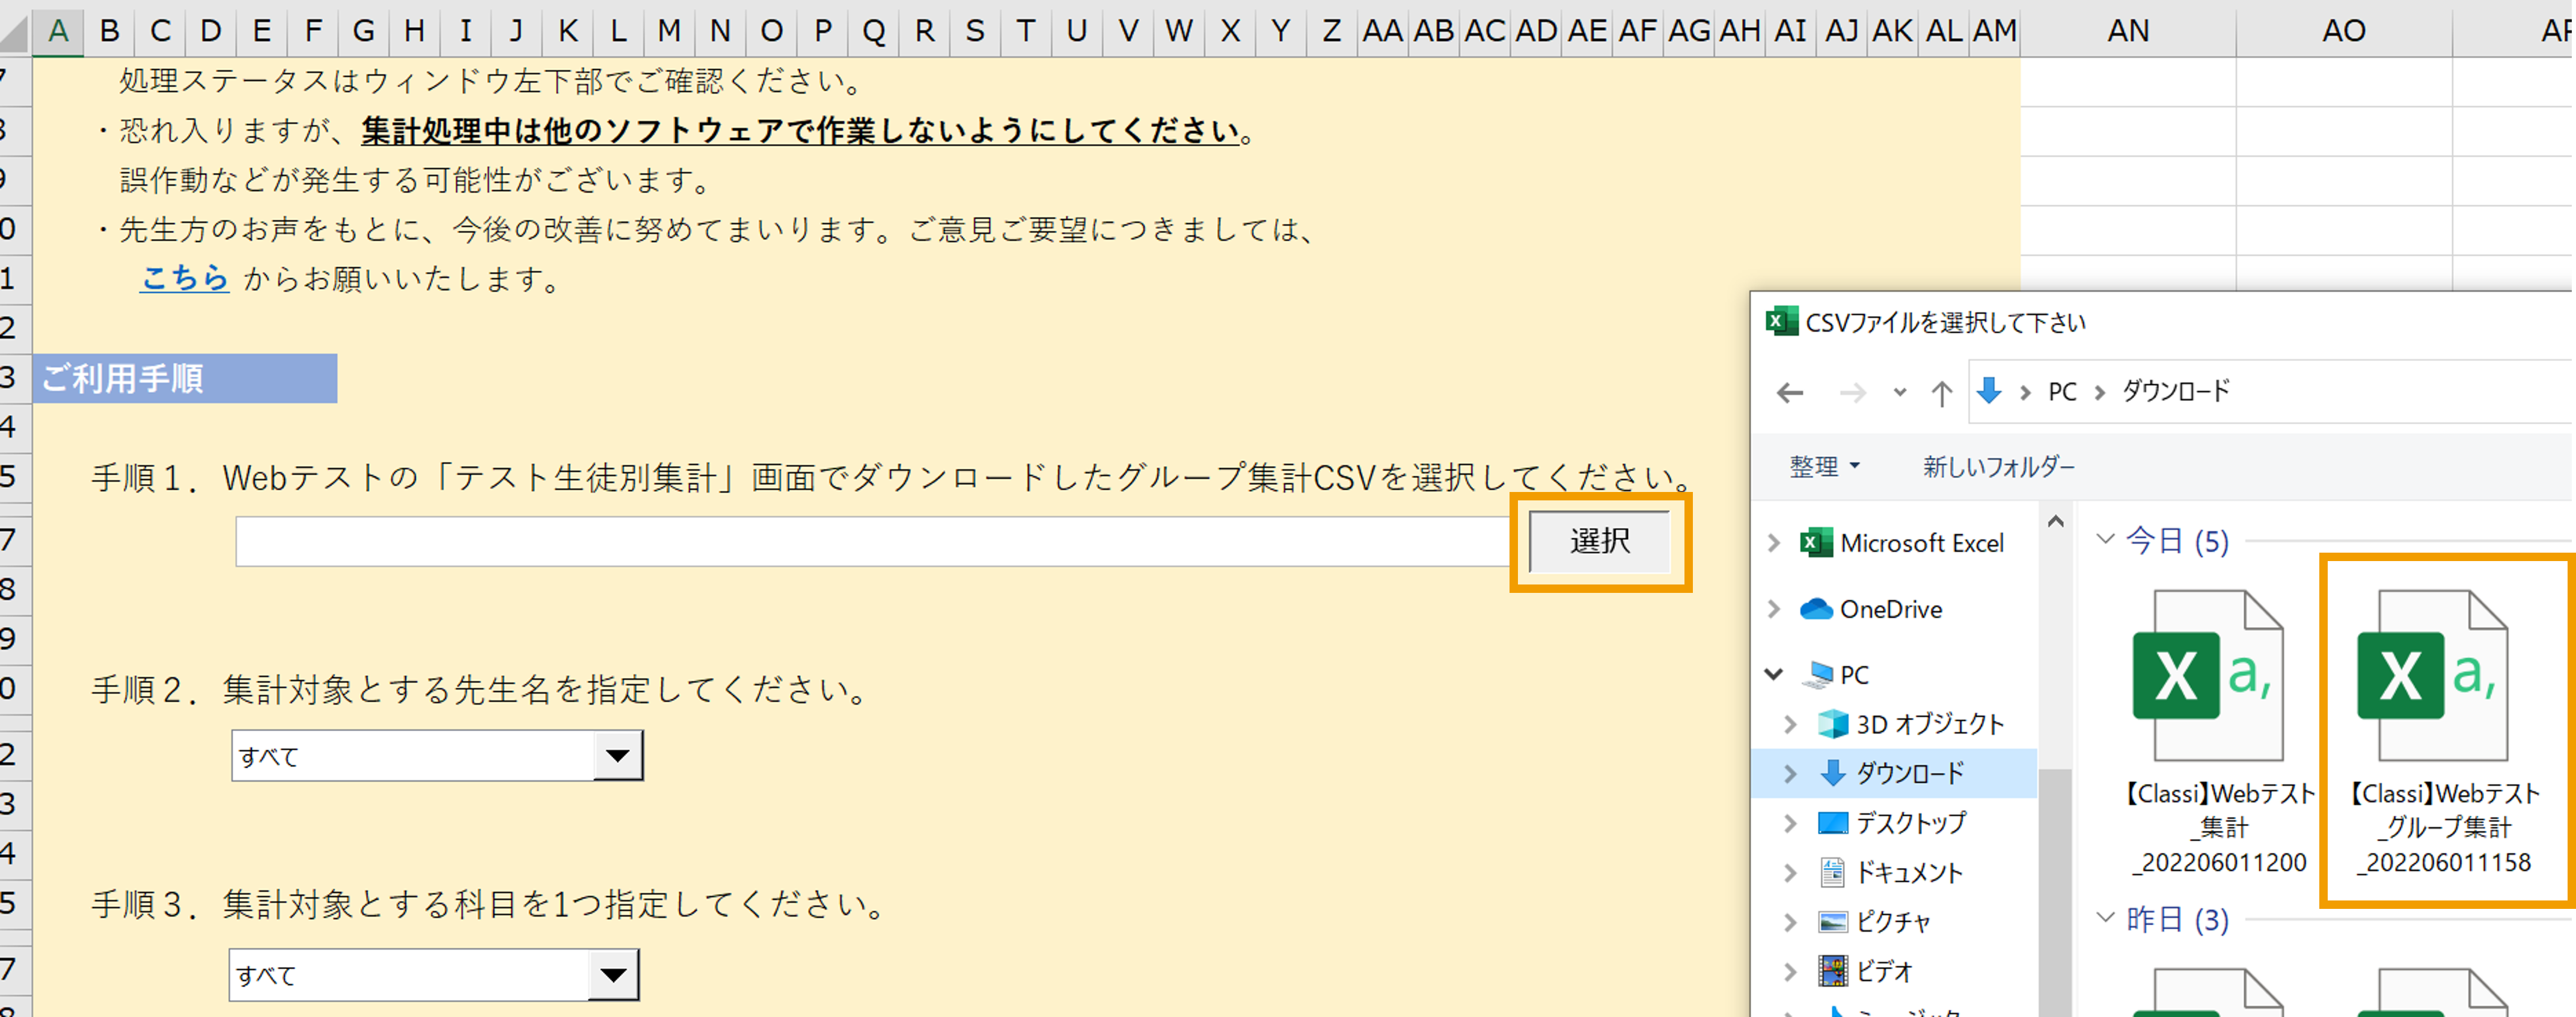Viewport: 2576px width, 1017px height.
Task: Click the download folder icon in address bar
Action: tap(1989, 390)
